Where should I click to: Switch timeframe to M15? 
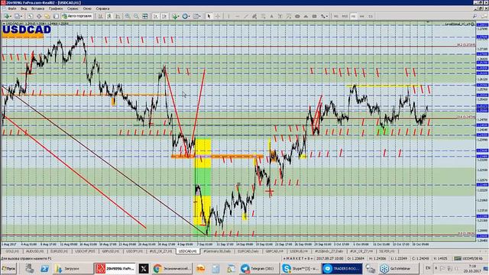tap(345, 16)
